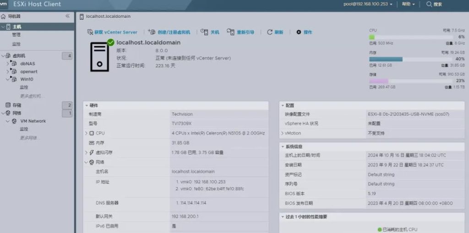Viewport: 469px width, 233px height.
Task: Click the default gateway 192.168.200.1 value
Action: coord(185,216)
